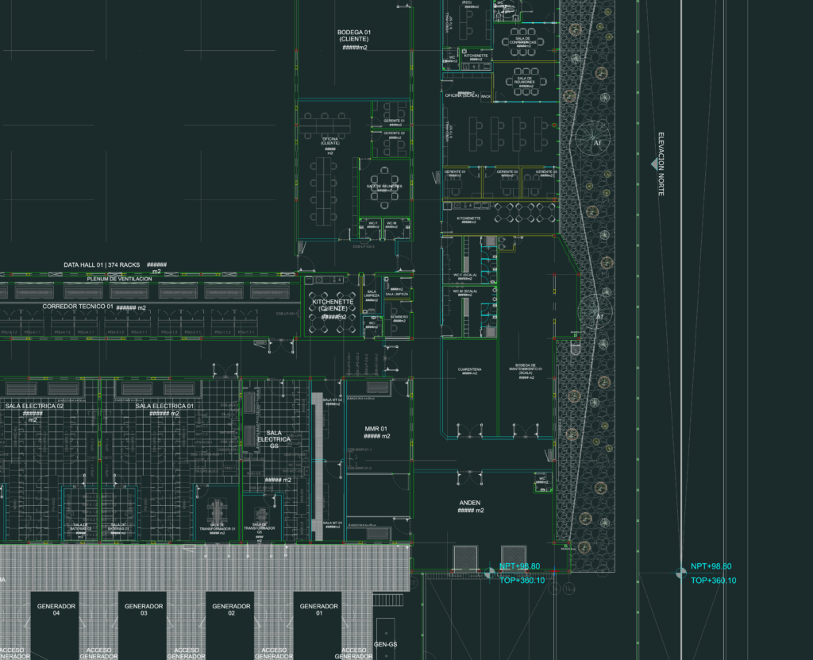Screen dimensions: 813x660
Task: Select the SALA ELECTRICA 02 label
Action: (34, 407)
